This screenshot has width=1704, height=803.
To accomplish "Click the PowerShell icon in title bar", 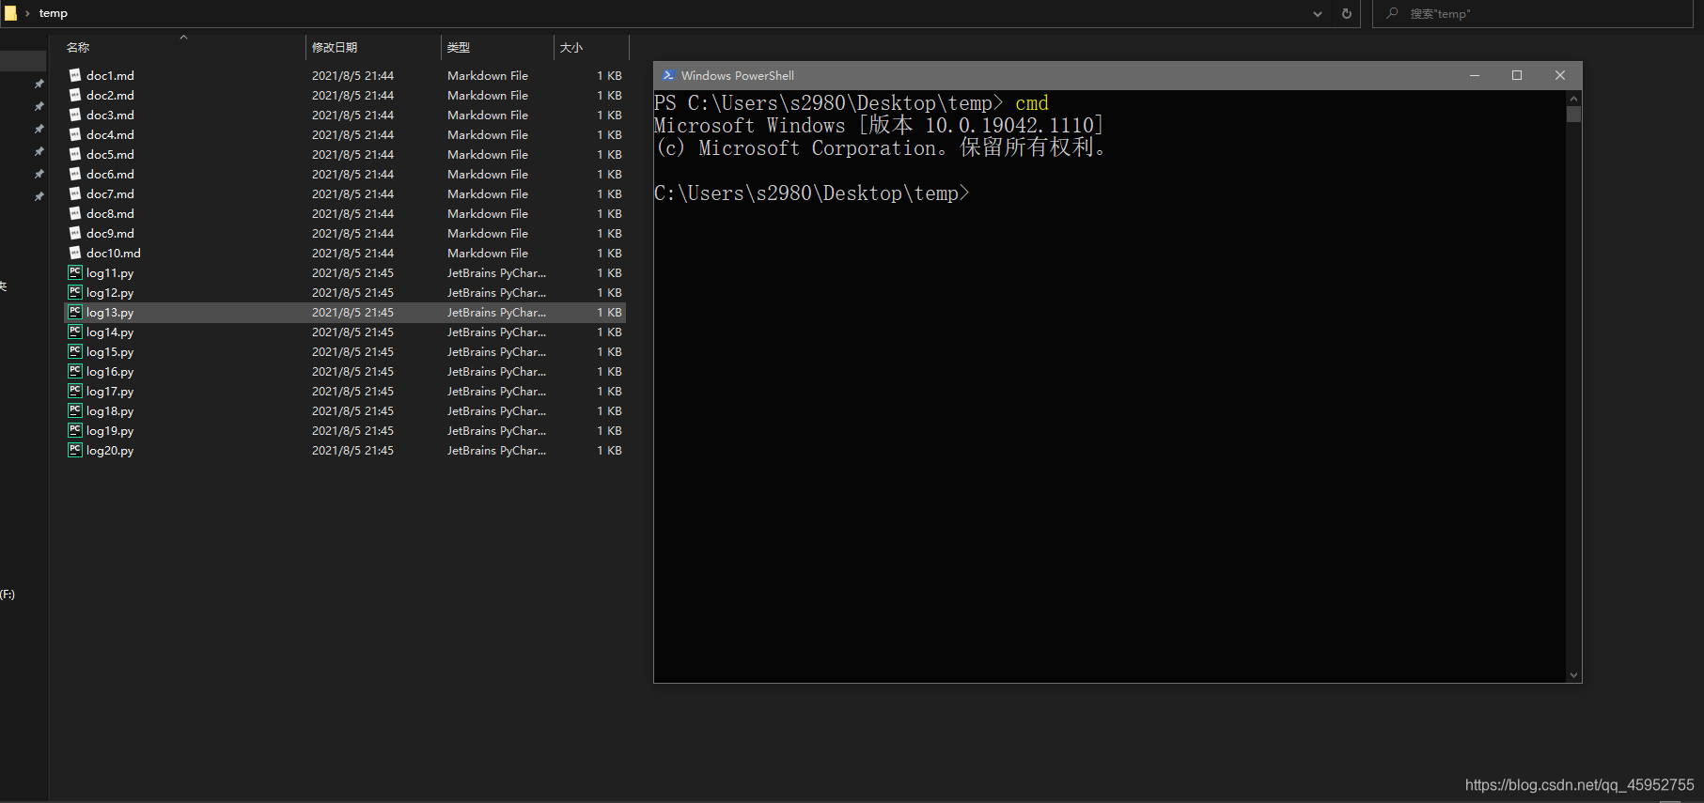I will pos(668,75).
